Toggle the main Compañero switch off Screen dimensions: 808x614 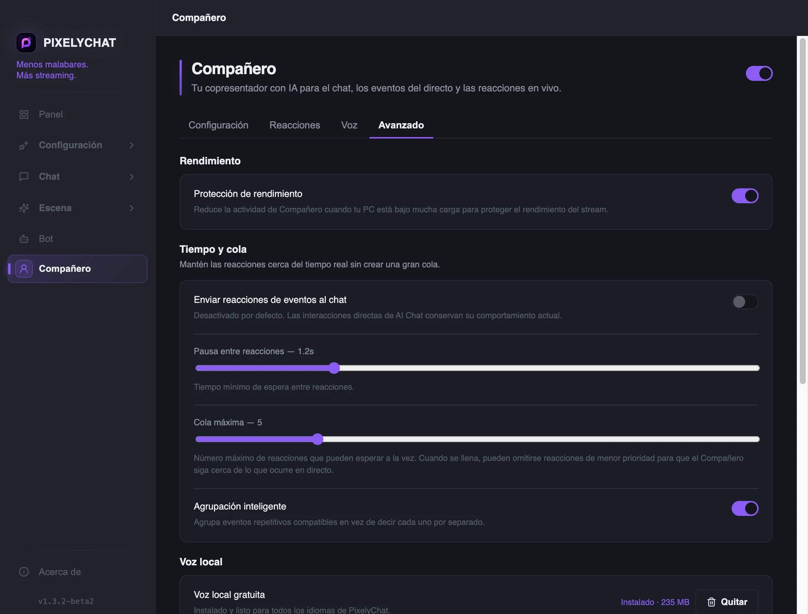coord(759,73)
